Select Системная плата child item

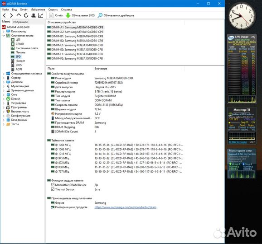24,48
